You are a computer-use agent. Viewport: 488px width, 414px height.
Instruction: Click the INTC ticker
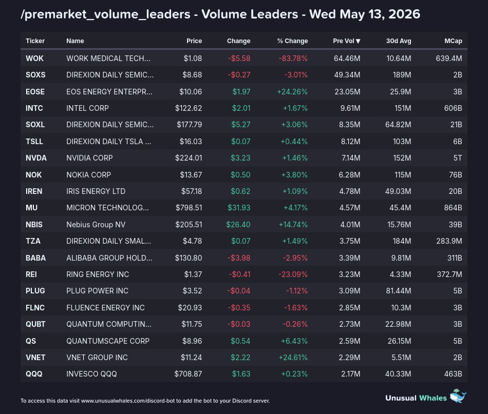tap(34, 108)
